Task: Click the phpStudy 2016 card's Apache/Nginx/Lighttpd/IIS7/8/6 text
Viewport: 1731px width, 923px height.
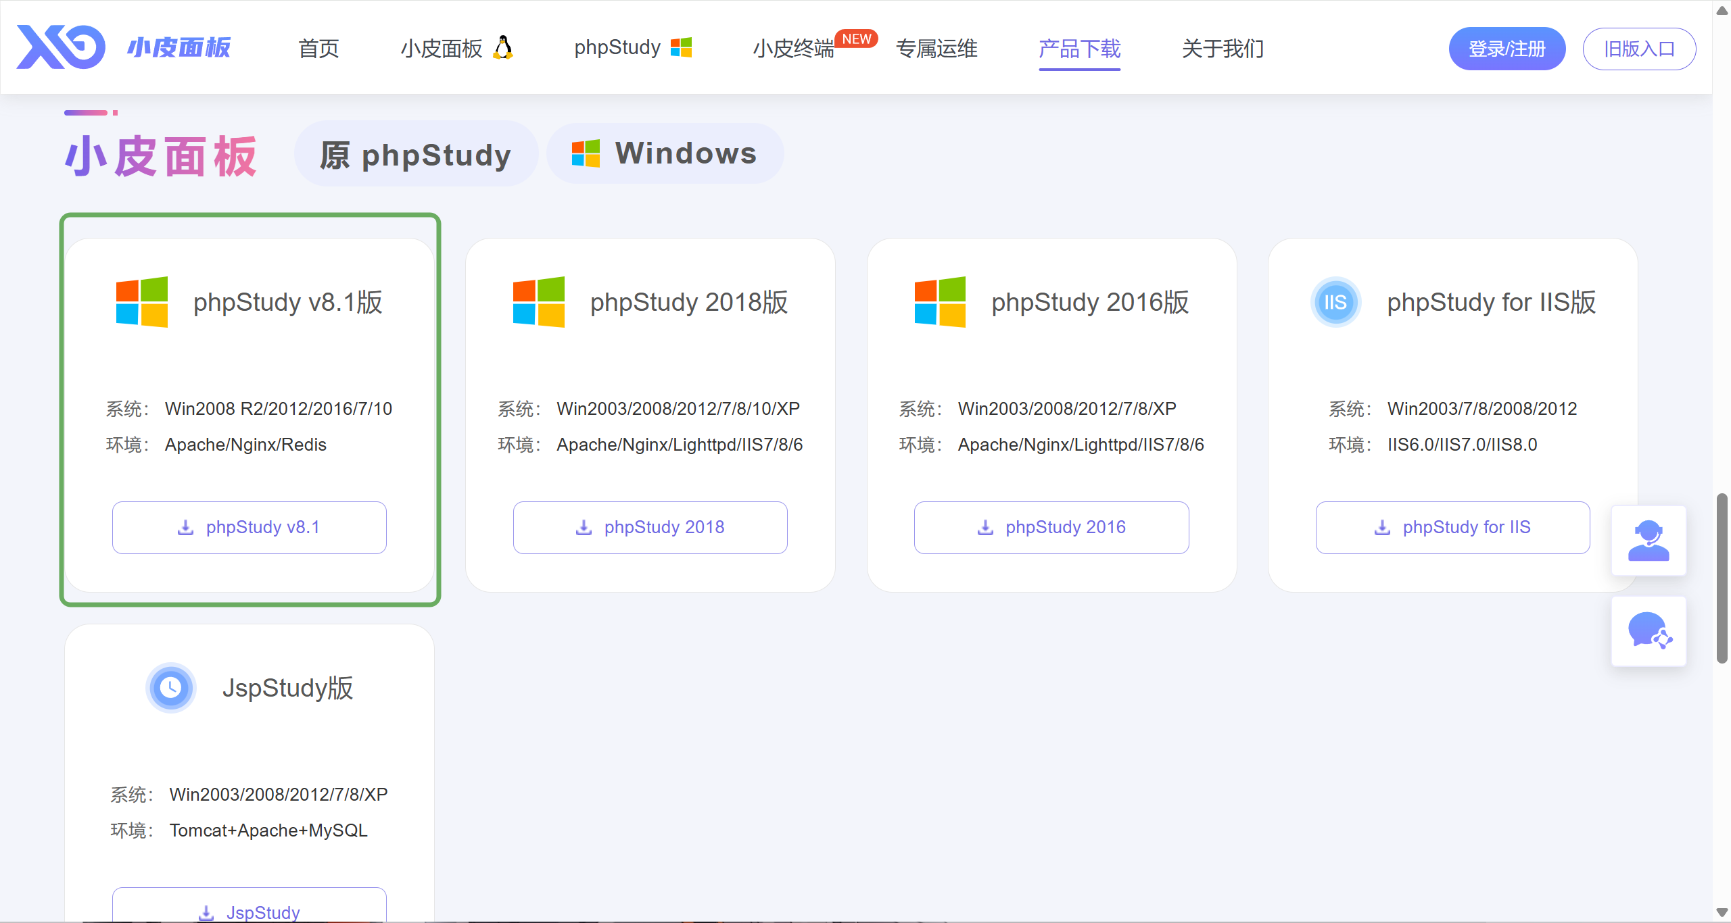Action: tap(1081, 445)
